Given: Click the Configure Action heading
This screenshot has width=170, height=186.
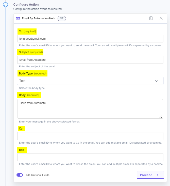Looking at the screenshot, I should pyautogui.click(x=26, y=5).
